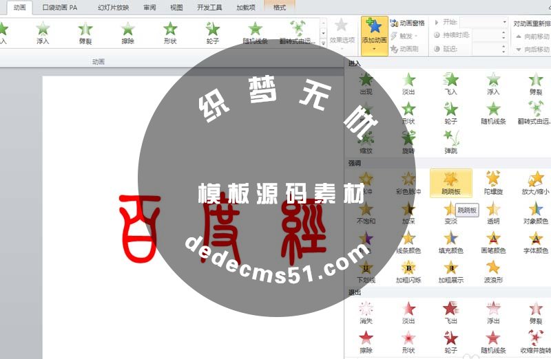Pick 形状 in the ribbon animation gallery
The height and width of the screenshot is (359, 551).
point(170,32)
